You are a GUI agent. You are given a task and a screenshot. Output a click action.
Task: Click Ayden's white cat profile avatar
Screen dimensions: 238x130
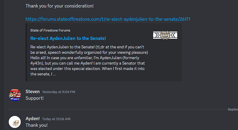coord(15,122)
